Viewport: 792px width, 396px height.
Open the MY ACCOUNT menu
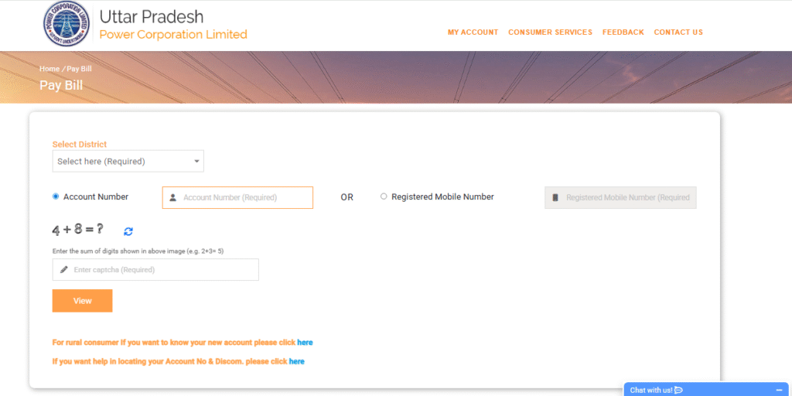(473, 32)
